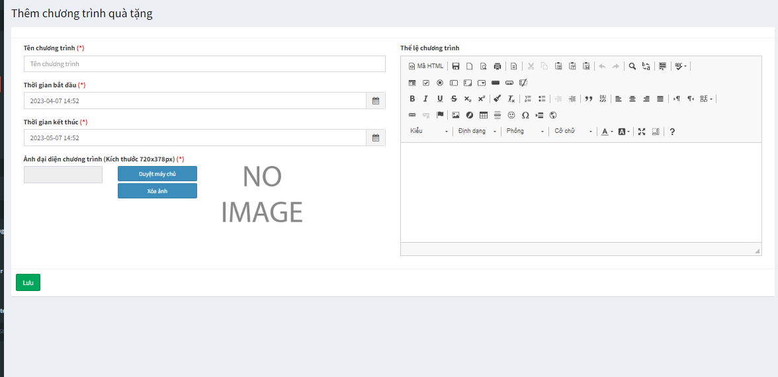The image size is (778, 377).
Task: Open the Find (magnifier) tool
Action: click(x=632, y=66)
